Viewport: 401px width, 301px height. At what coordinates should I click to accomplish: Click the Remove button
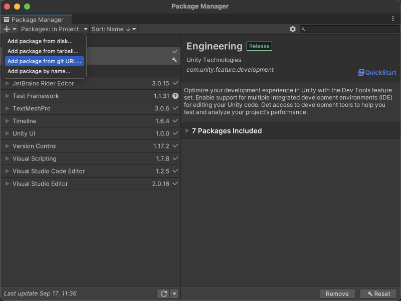(x=337, y=293)
